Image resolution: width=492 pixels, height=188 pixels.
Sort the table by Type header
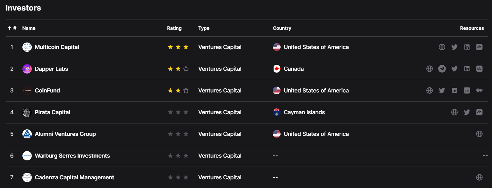[204, 28]
